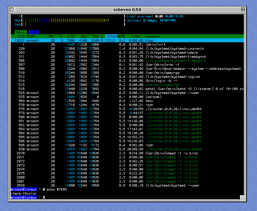Click the Mem usage meter bar

67,20
